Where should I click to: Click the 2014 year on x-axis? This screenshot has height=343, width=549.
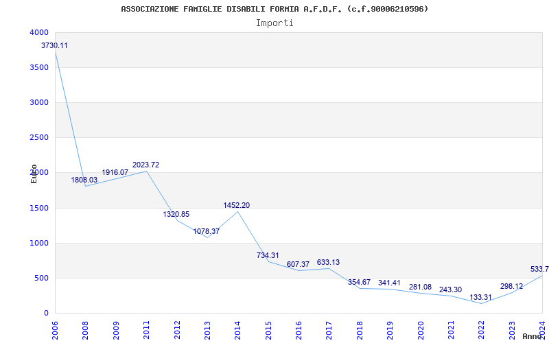coord(237,329)
